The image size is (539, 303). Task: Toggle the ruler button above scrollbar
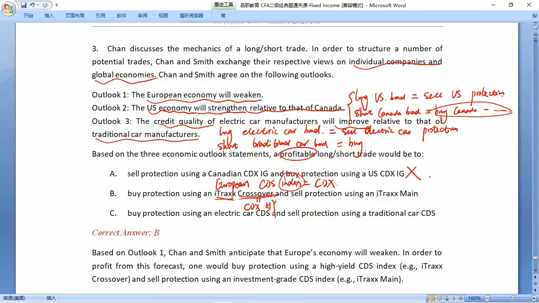(x=535, y=27)
